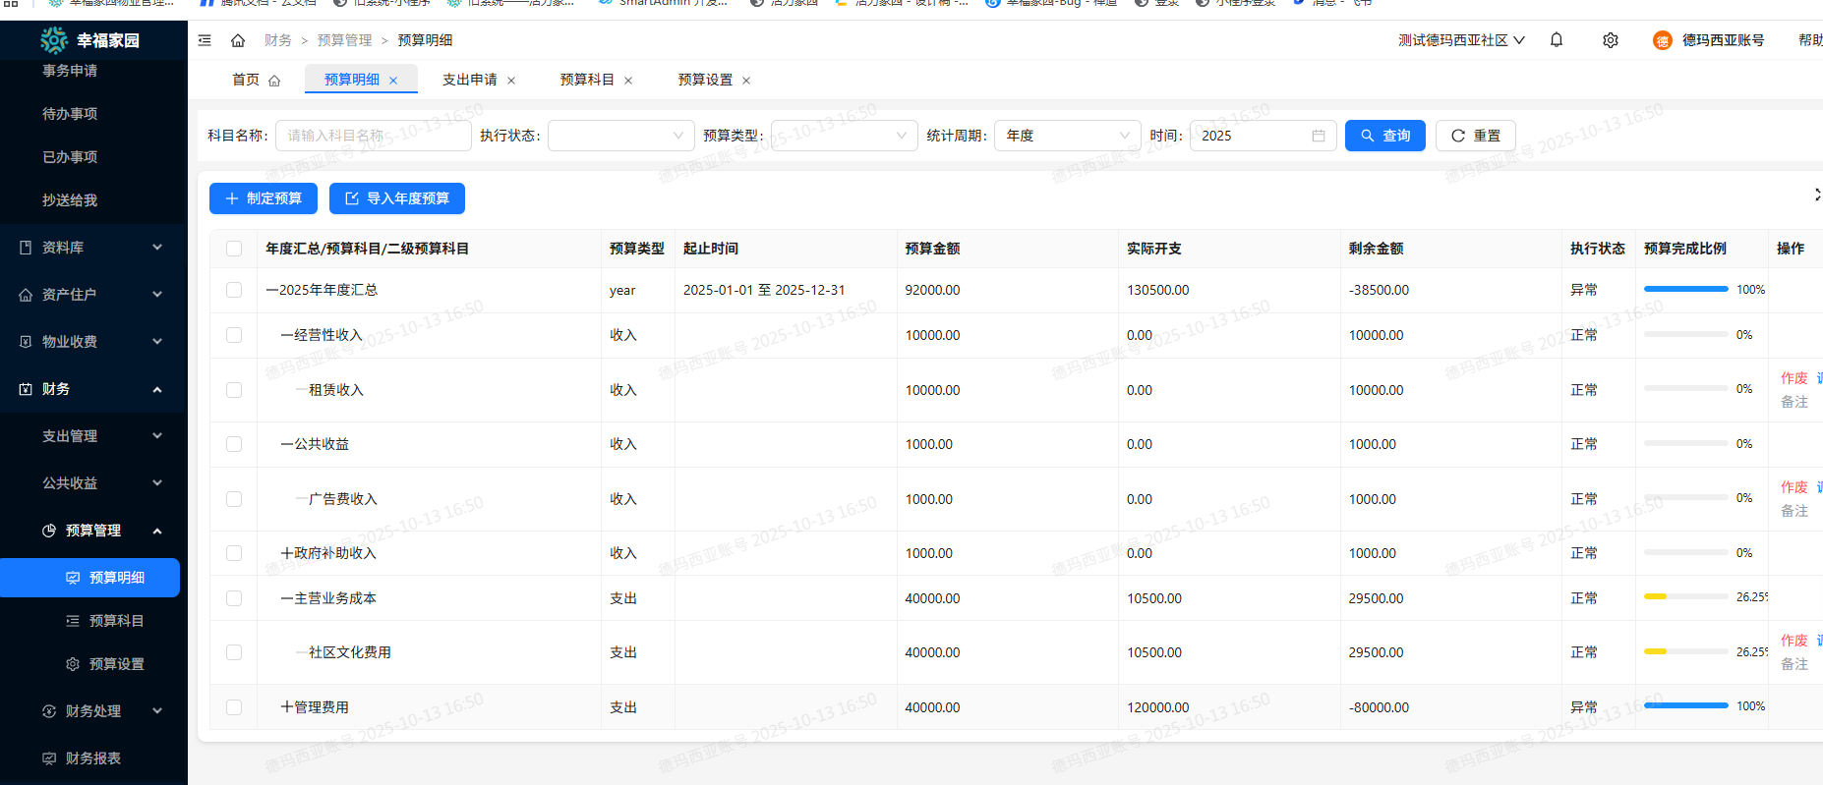Click the calendar icon in 时间 field
Image resolution: width=1823 pixels, height=785 pixels.
pos(1319,136)
